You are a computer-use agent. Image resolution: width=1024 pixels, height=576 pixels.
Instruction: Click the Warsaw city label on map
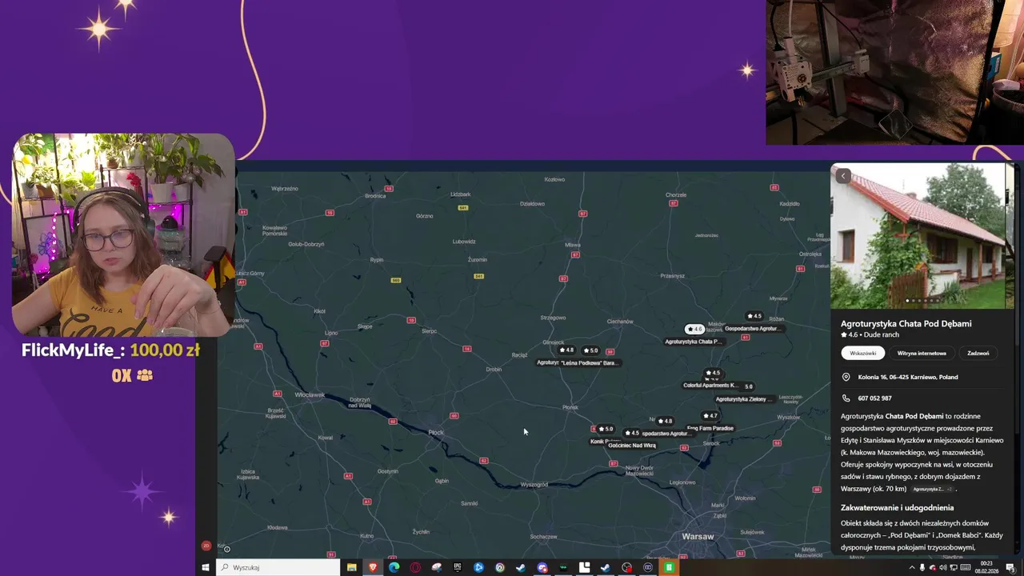point(698,536)
